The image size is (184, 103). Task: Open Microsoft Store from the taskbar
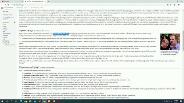[26, 101]
